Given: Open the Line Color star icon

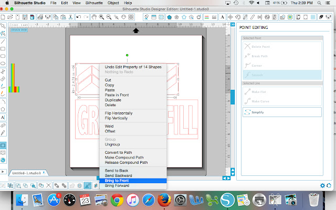Looking at the screenshot, I should click(x=184, y=17).
